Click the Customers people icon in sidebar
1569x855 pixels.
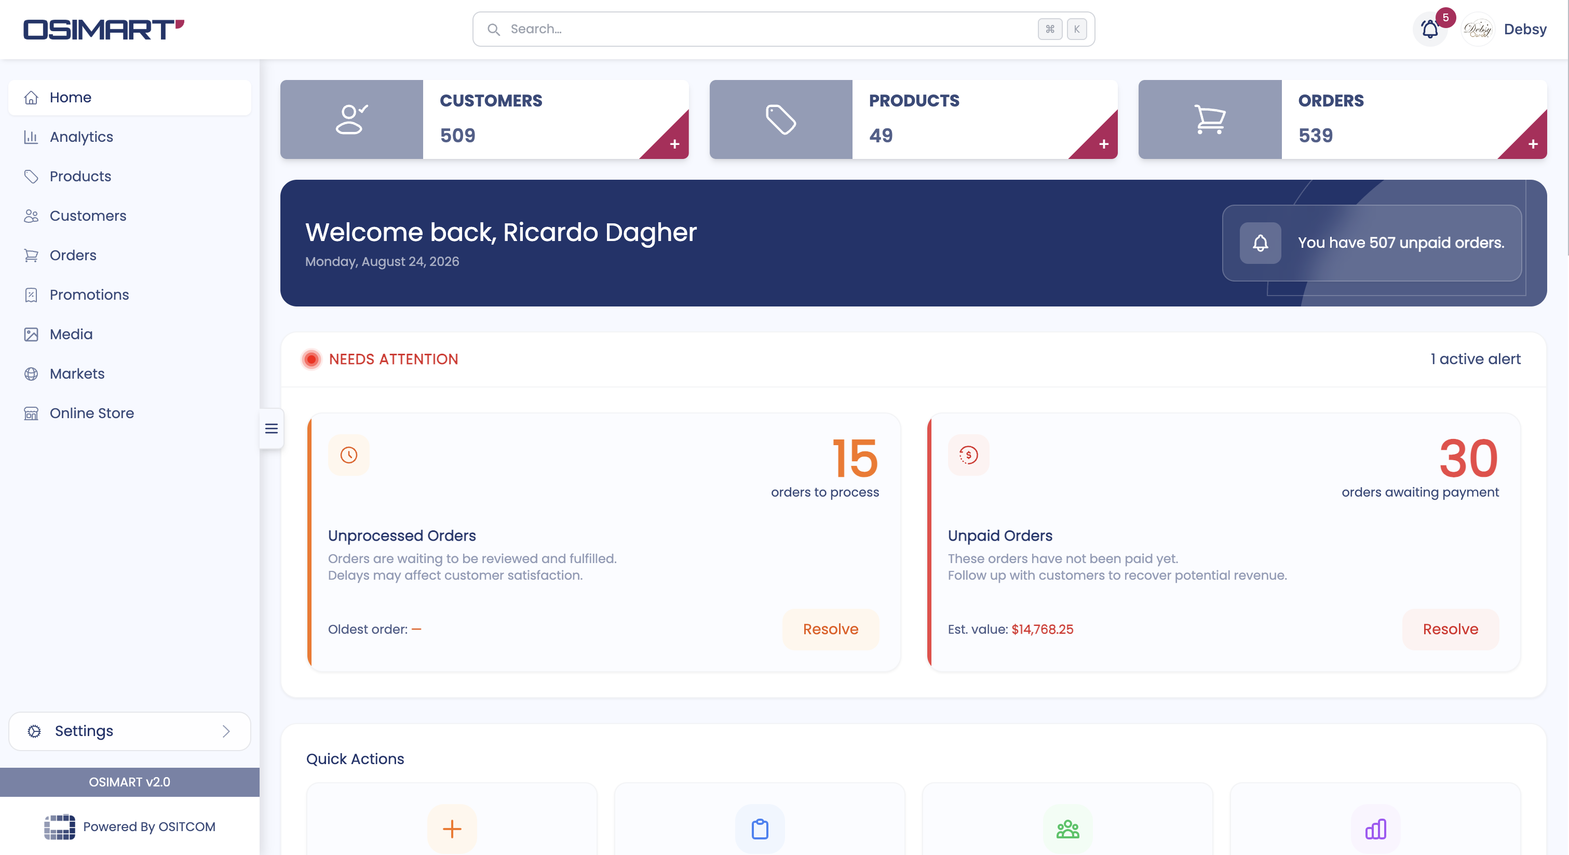click(31, 216)
